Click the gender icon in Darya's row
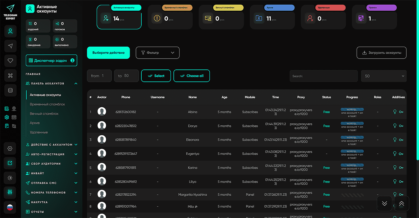 (x=395, y=126)
